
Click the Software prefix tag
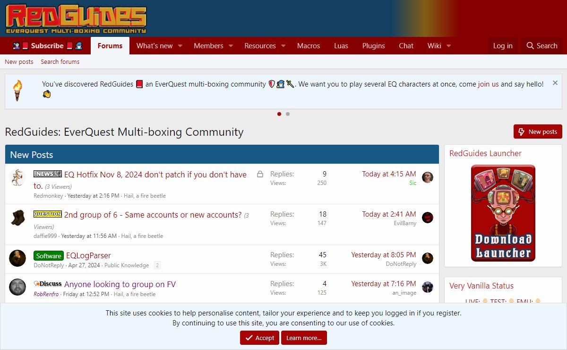point(49,256)
